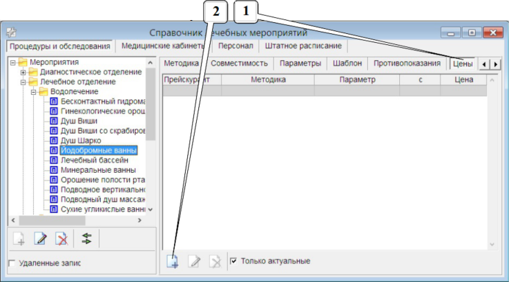Screen dimensions: 509x282
Task: Click the tree's horizontal scrollbar right arrow
Action: (140, 220)
